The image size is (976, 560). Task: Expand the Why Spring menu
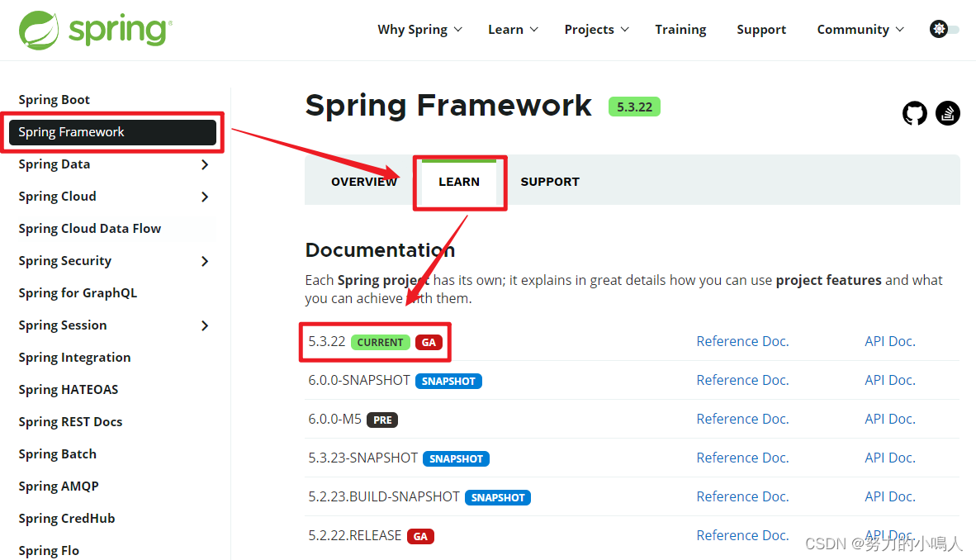click(419, 29)
